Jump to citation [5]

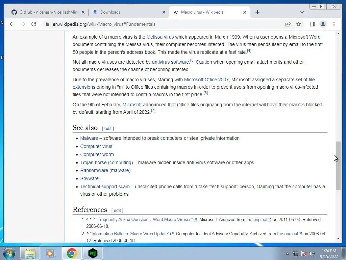pos(192,60)
